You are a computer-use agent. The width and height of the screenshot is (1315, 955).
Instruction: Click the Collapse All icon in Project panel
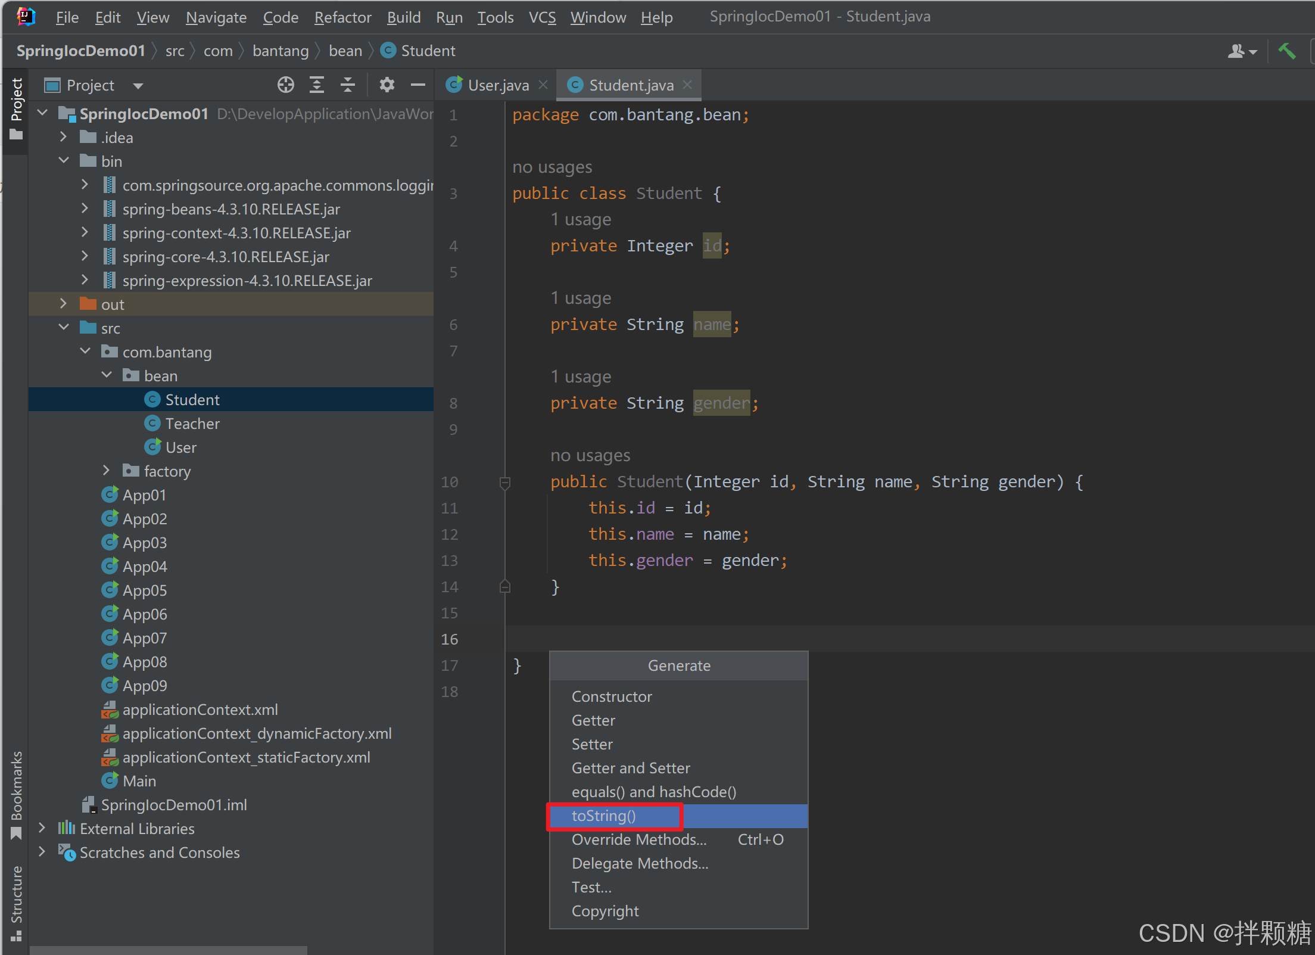point(348,85)
